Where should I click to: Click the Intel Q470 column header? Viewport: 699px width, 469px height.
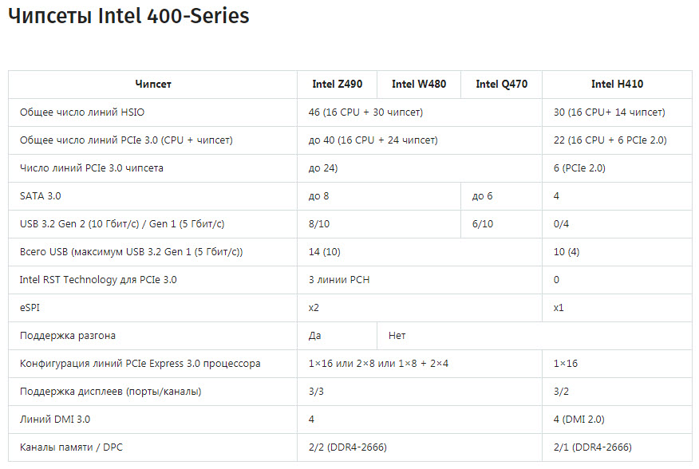501,85
